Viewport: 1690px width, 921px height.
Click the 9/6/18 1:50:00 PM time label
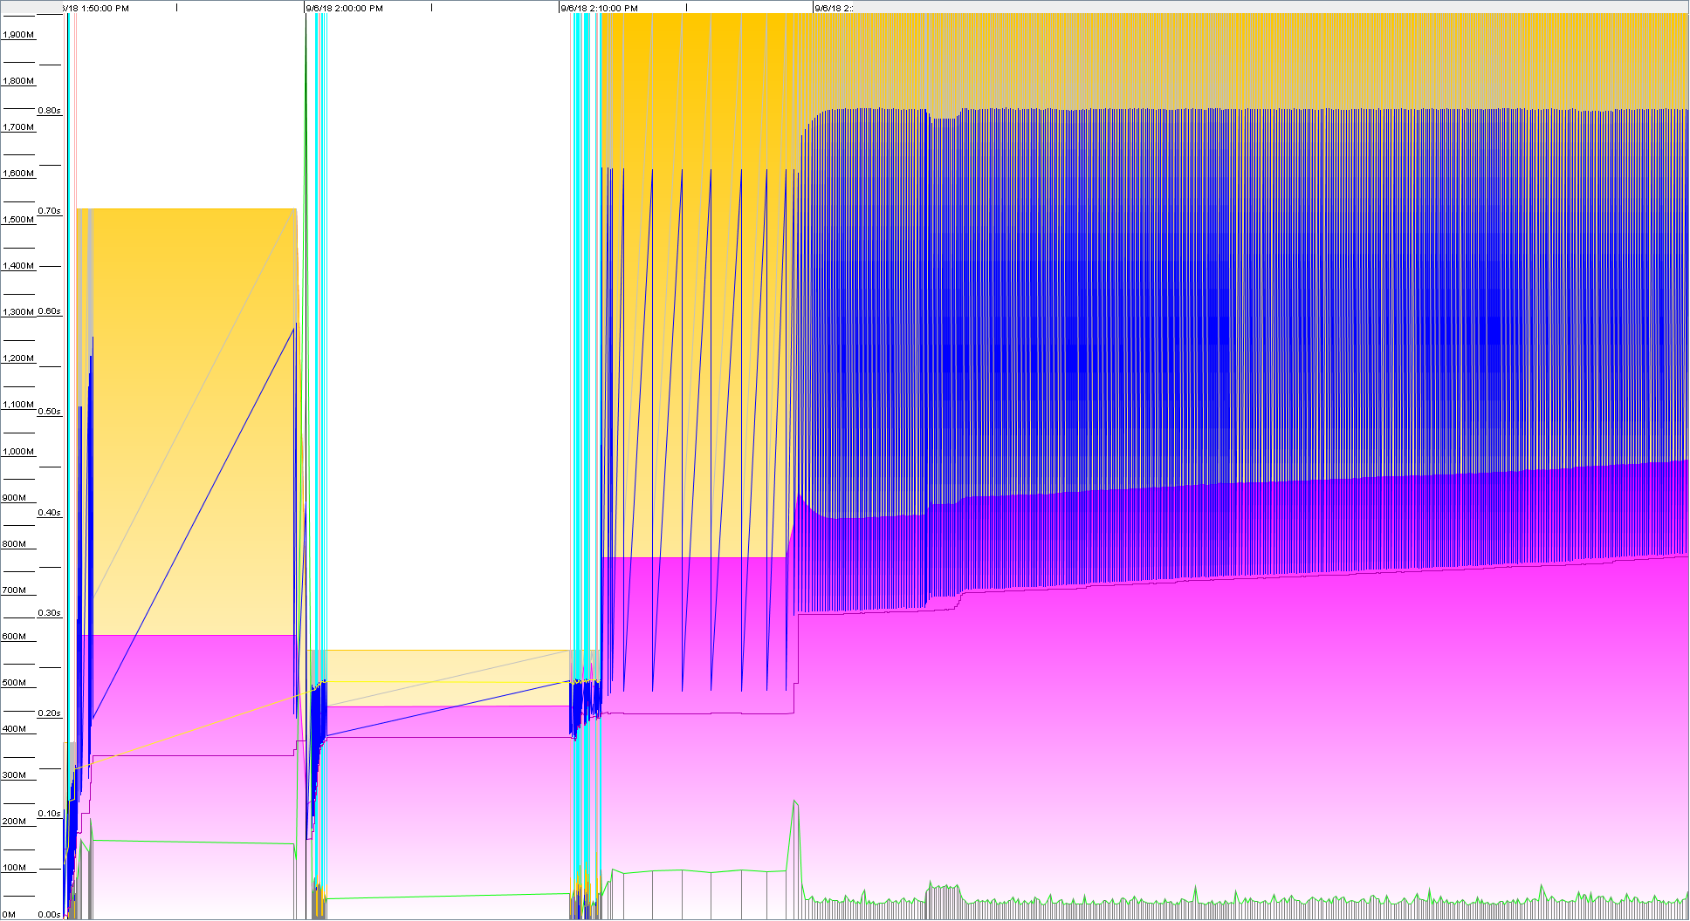coord(96,8)
